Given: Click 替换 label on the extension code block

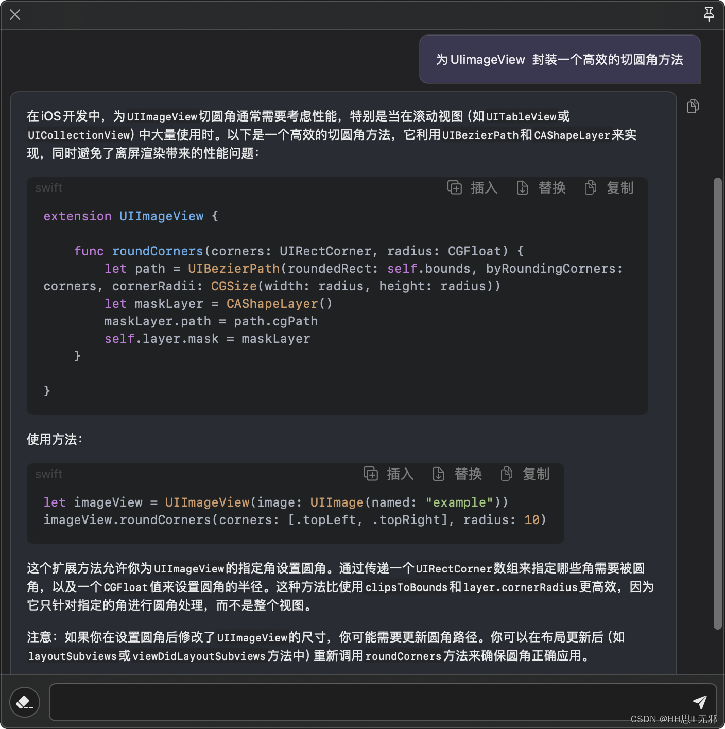Looking at the screenshot, I should point(552,188).
